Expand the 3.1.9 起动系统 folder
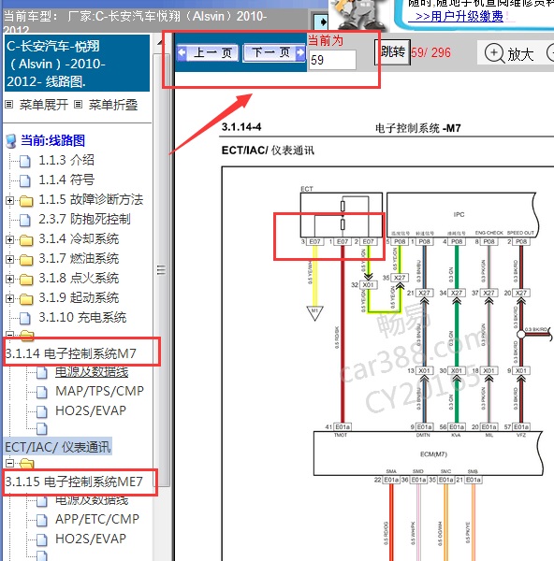The width and height of the screenshot is (554, 561). (x=9, y=299)
